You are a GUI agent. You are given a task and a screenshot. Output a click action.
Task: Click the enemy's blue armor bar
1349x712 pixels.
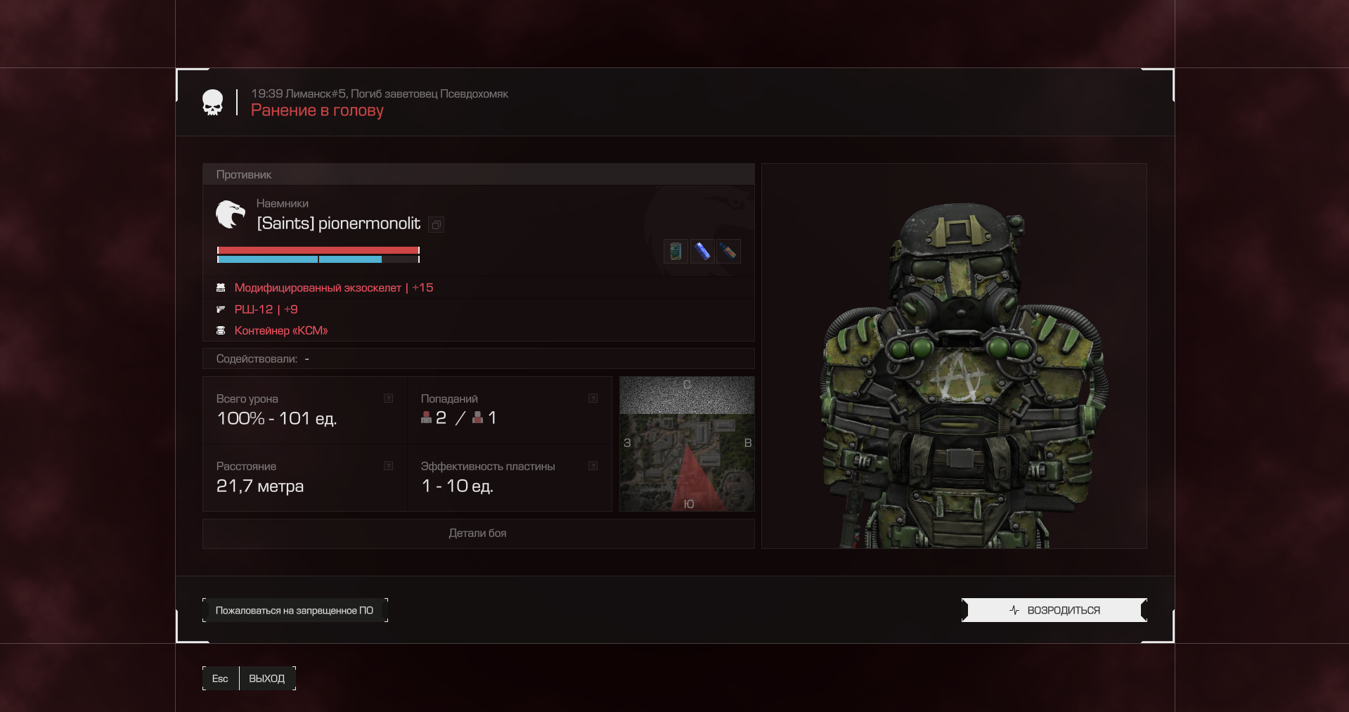click(318, 259)
